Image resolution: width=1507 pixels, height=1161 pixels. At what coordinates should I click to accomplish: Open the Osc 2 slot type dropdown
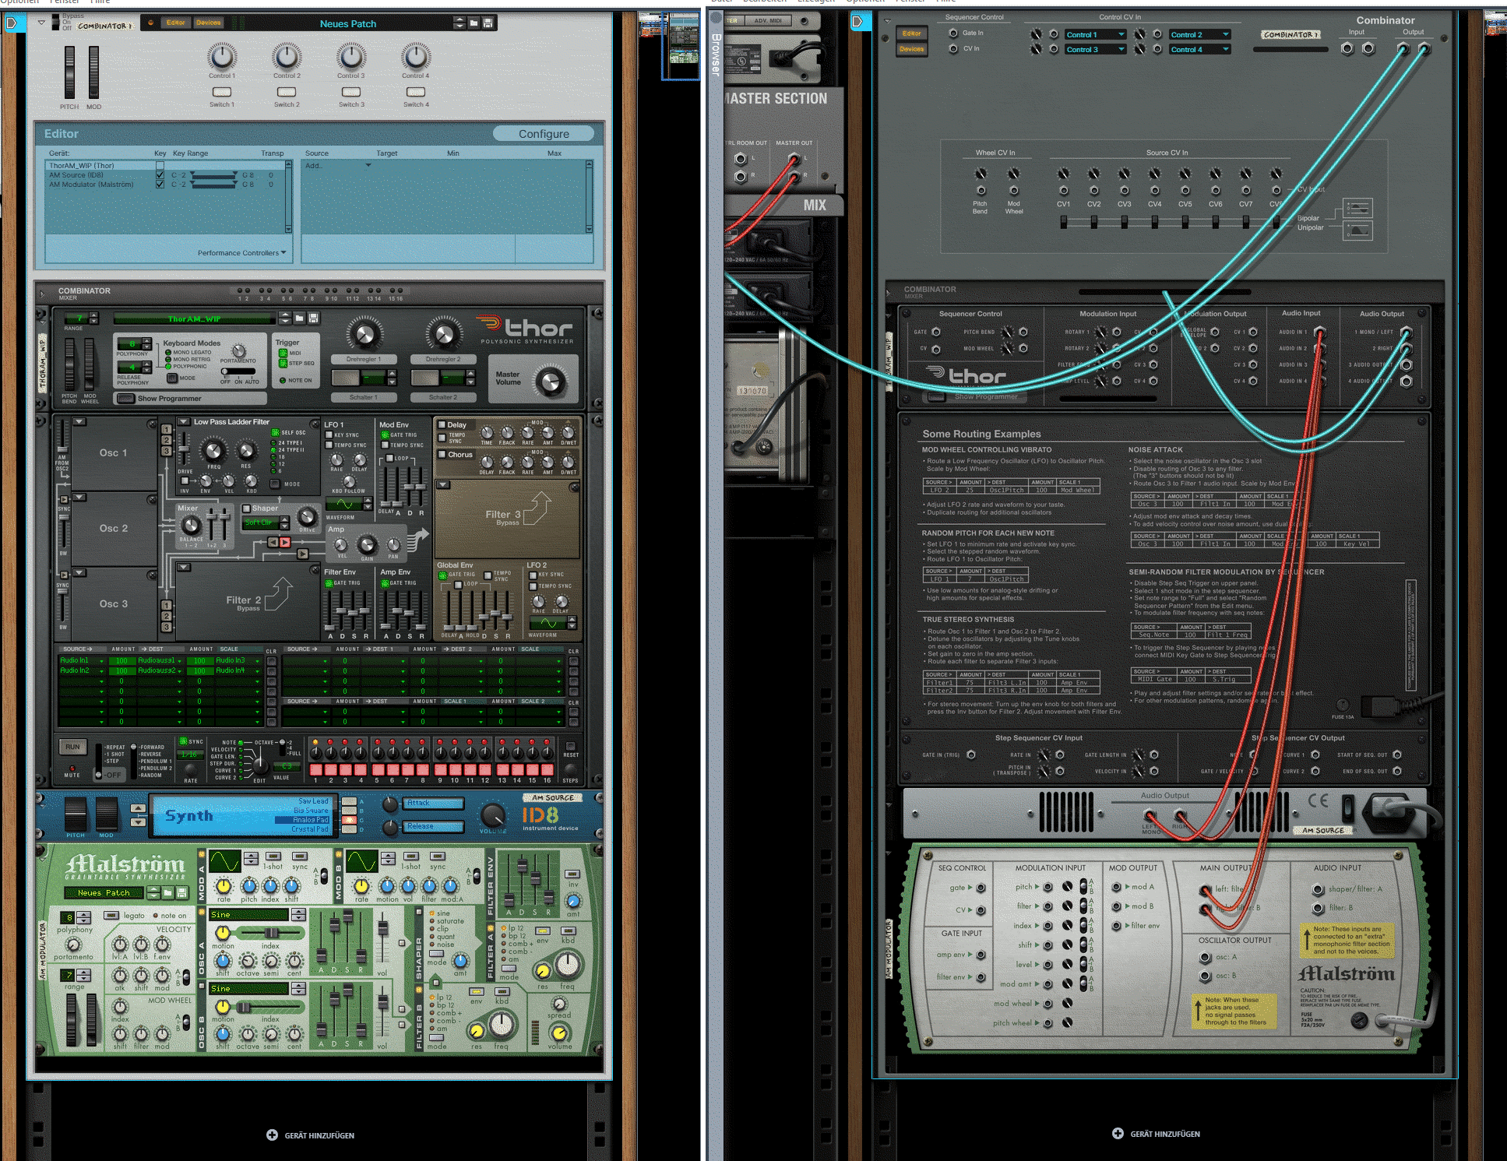pos(79,497)
